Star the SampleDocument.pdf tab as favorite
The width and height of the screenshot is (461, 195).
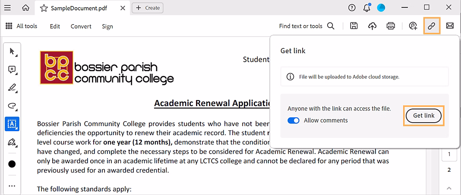pyautogui.click(x=44, y=8)
